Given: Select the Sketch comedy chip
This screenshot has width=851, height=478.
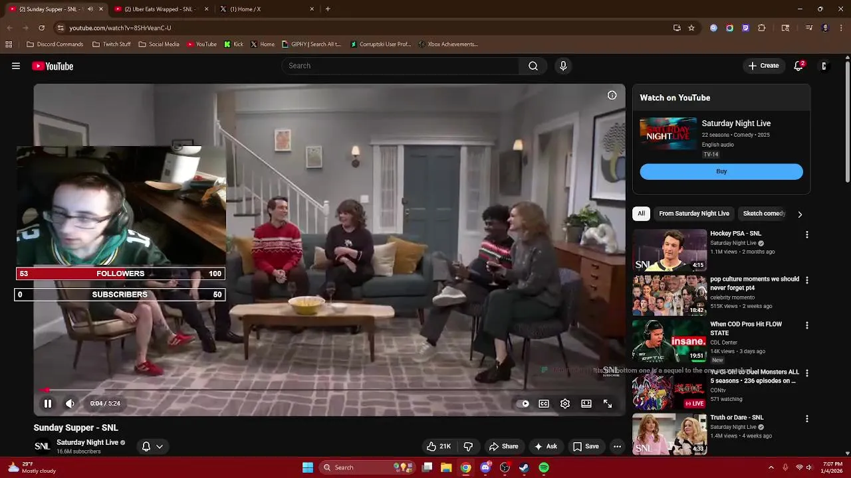Looking at the screenshot, I should point(764,214).
